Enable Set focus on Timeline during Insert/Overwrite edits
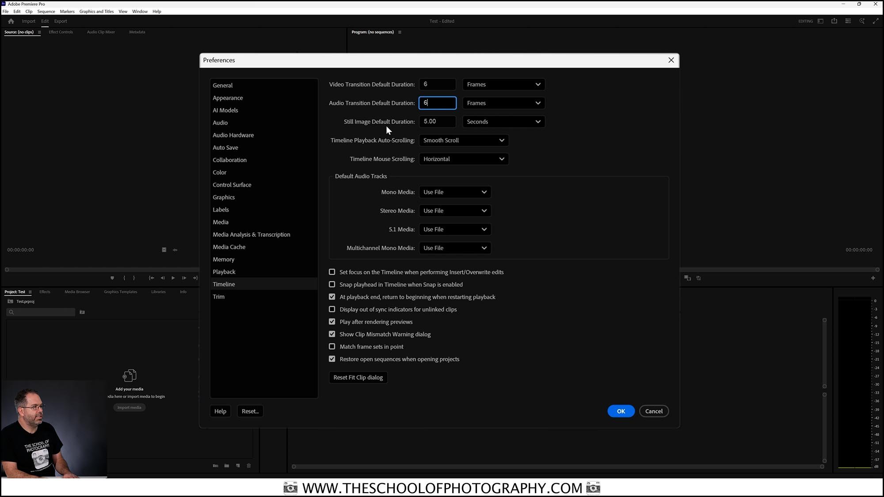Viewport: 884px width, 497px height. 332,272
